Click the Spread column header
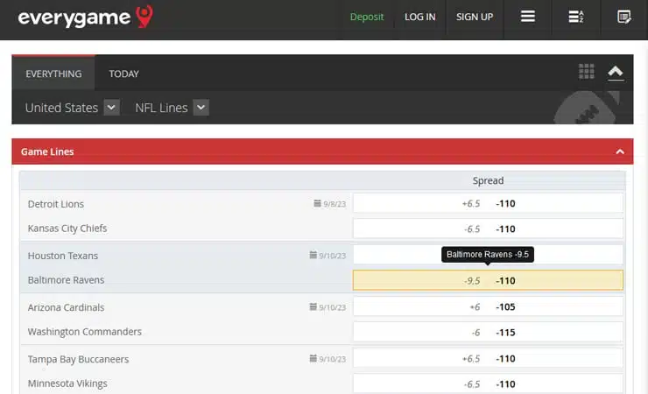 [488, 180]
